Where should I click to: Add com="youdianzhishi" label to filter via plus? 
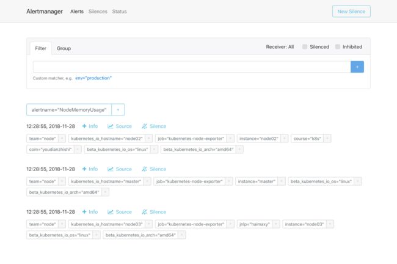[x=78, y=150]
